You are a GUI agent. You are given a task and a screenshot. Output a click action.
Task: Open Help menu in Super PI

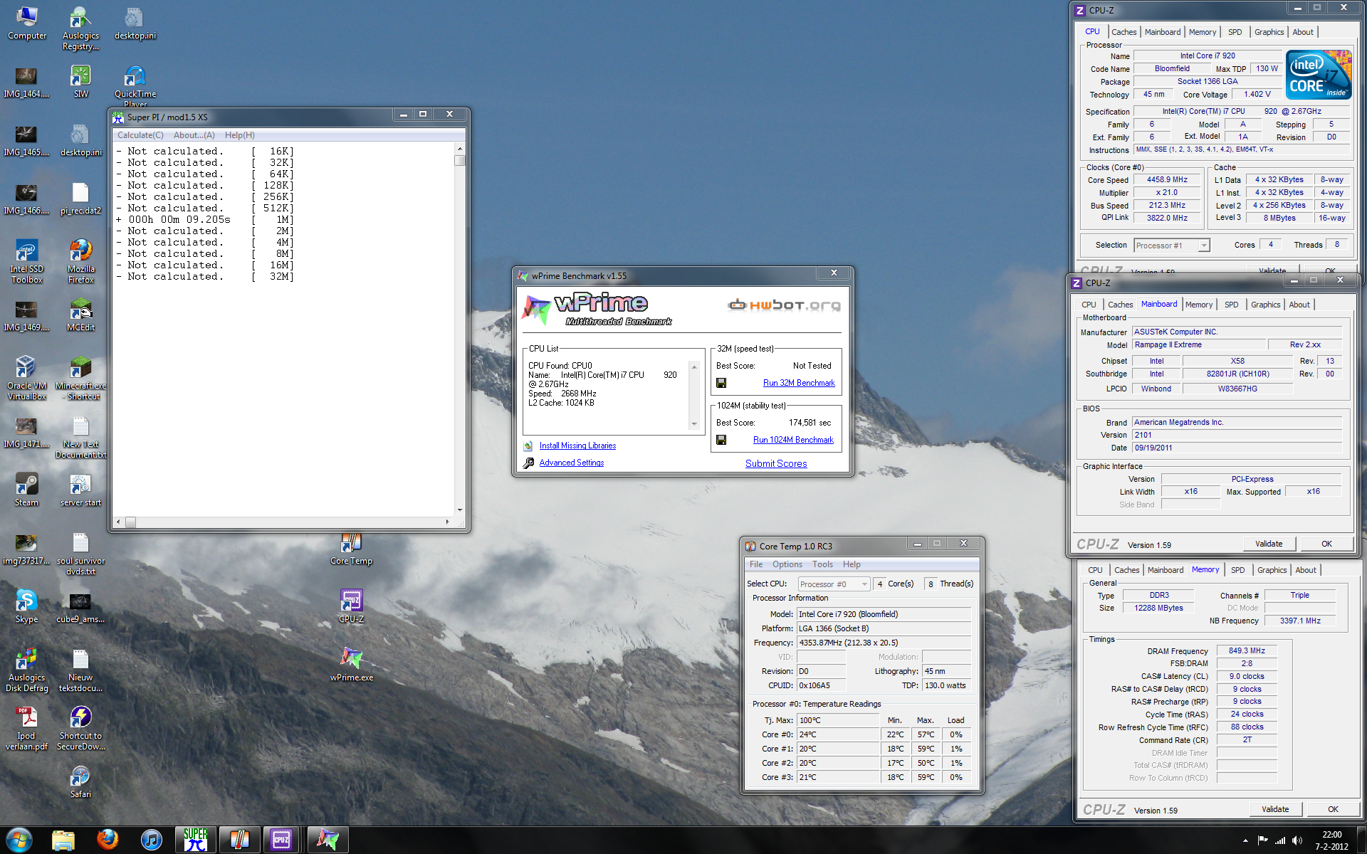[x=239, y=135]
